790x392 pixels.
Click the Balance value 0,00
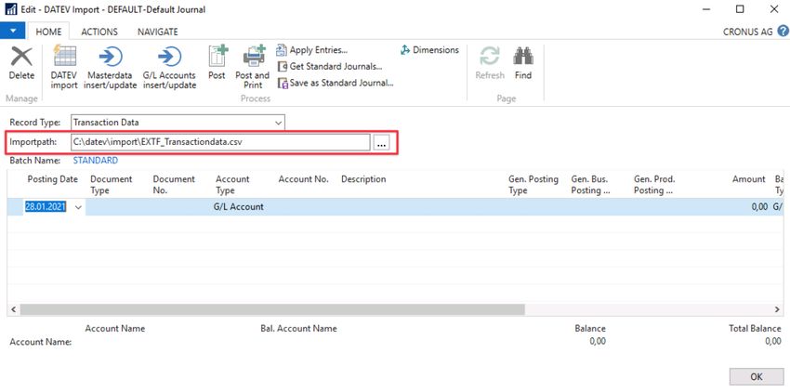(598, 341)
